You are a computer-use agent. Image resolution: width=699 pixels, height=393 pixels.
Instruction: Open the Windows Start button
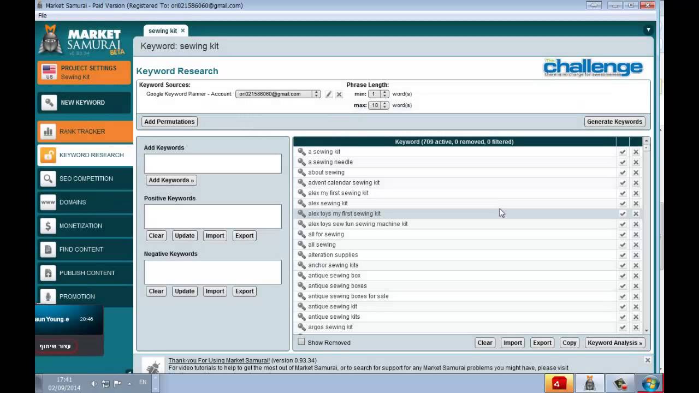pos(650,384)
